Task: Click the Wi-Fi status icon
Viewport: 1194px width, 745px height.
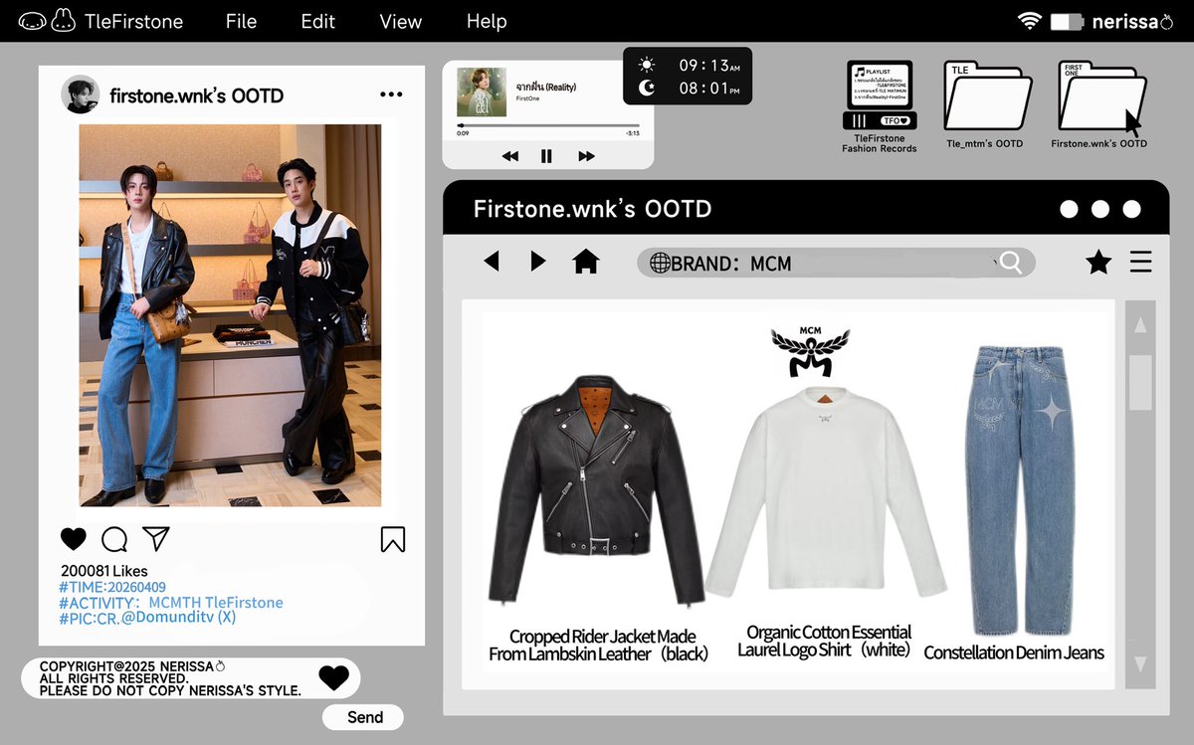Action: pyautogui.click(x=1029, y=21)
